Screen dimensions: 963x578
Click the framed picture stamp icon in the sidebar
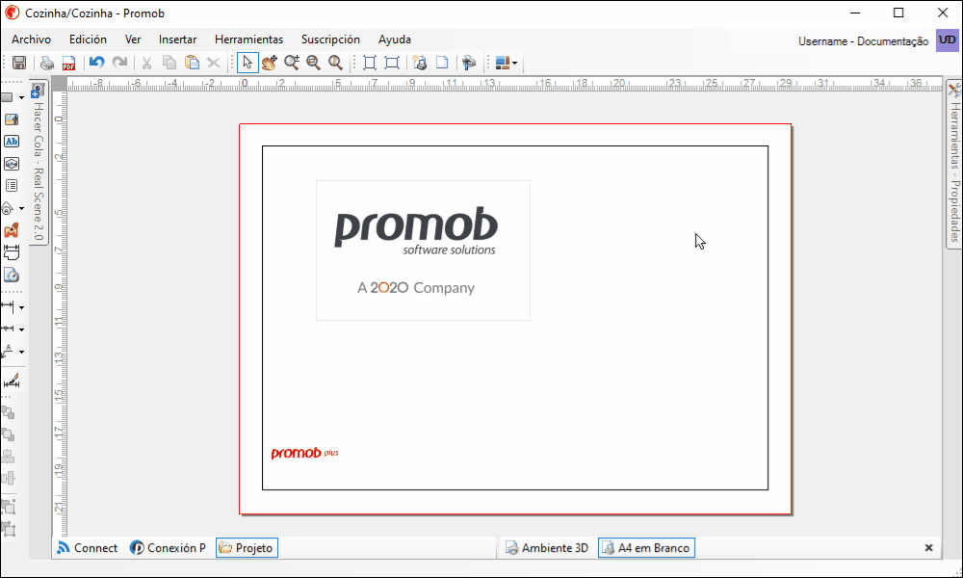pyautogui.click(x=11, y=164)
